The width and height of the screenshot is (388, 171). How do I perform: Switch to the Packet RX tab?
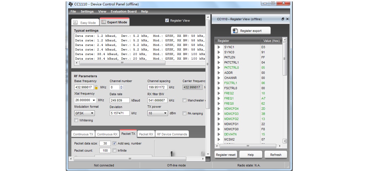pyautogui.click(x=146, y=134)
